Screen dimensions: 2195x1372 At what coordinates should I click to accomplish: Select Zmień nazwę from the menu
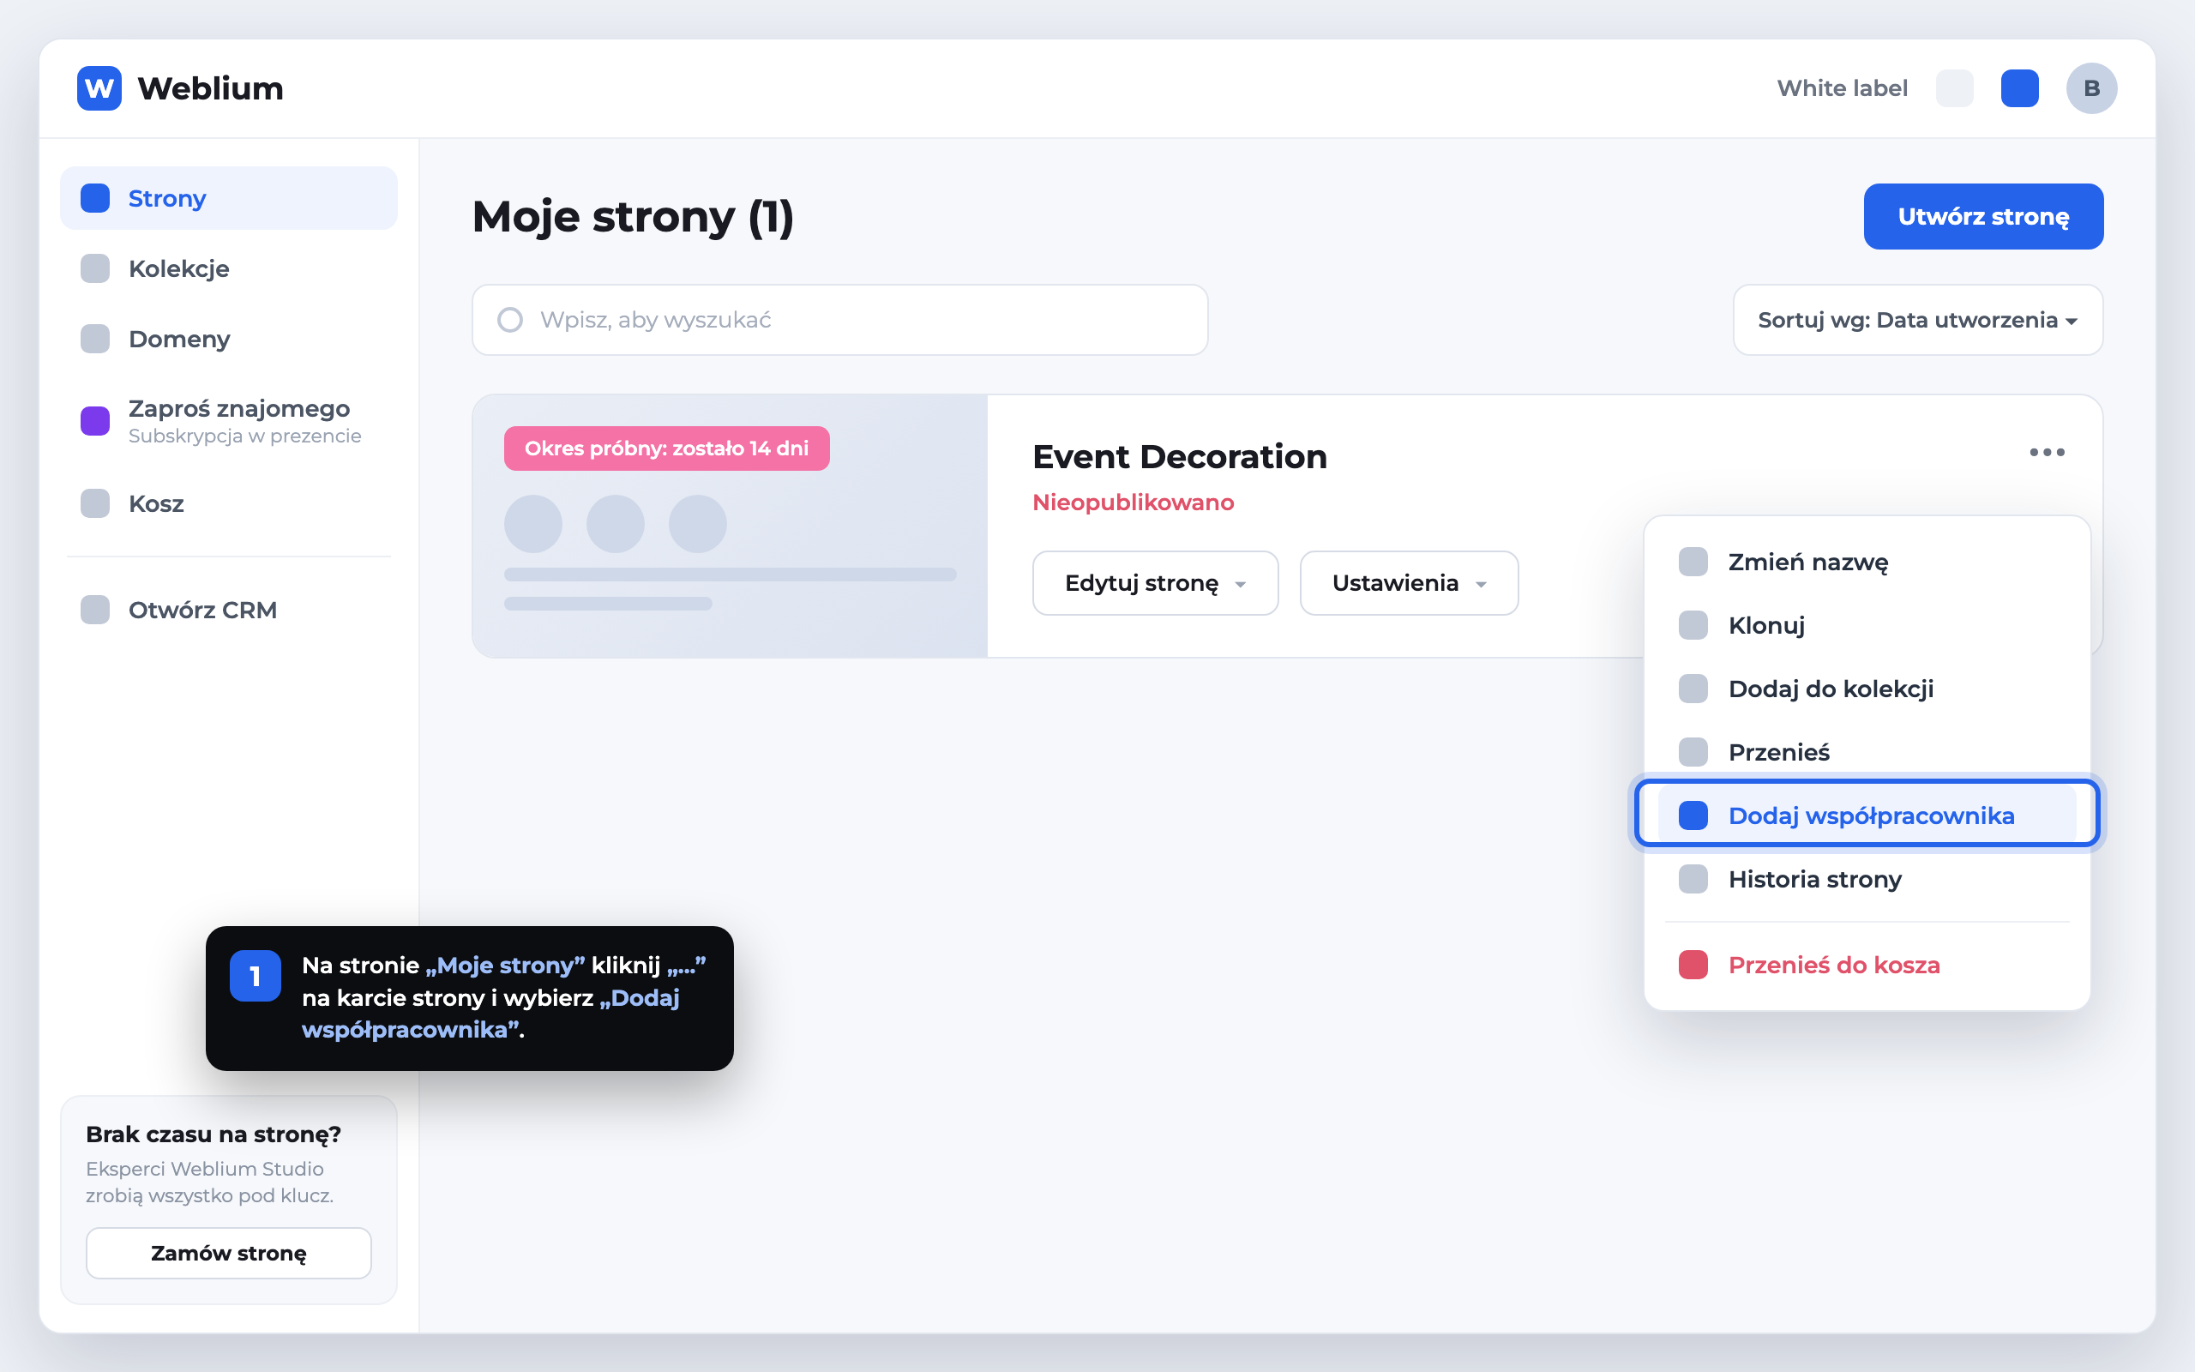[1867, 562]
